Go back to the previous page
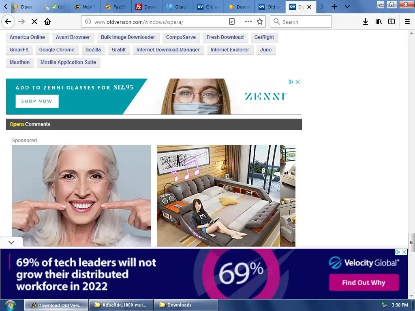 8,22
